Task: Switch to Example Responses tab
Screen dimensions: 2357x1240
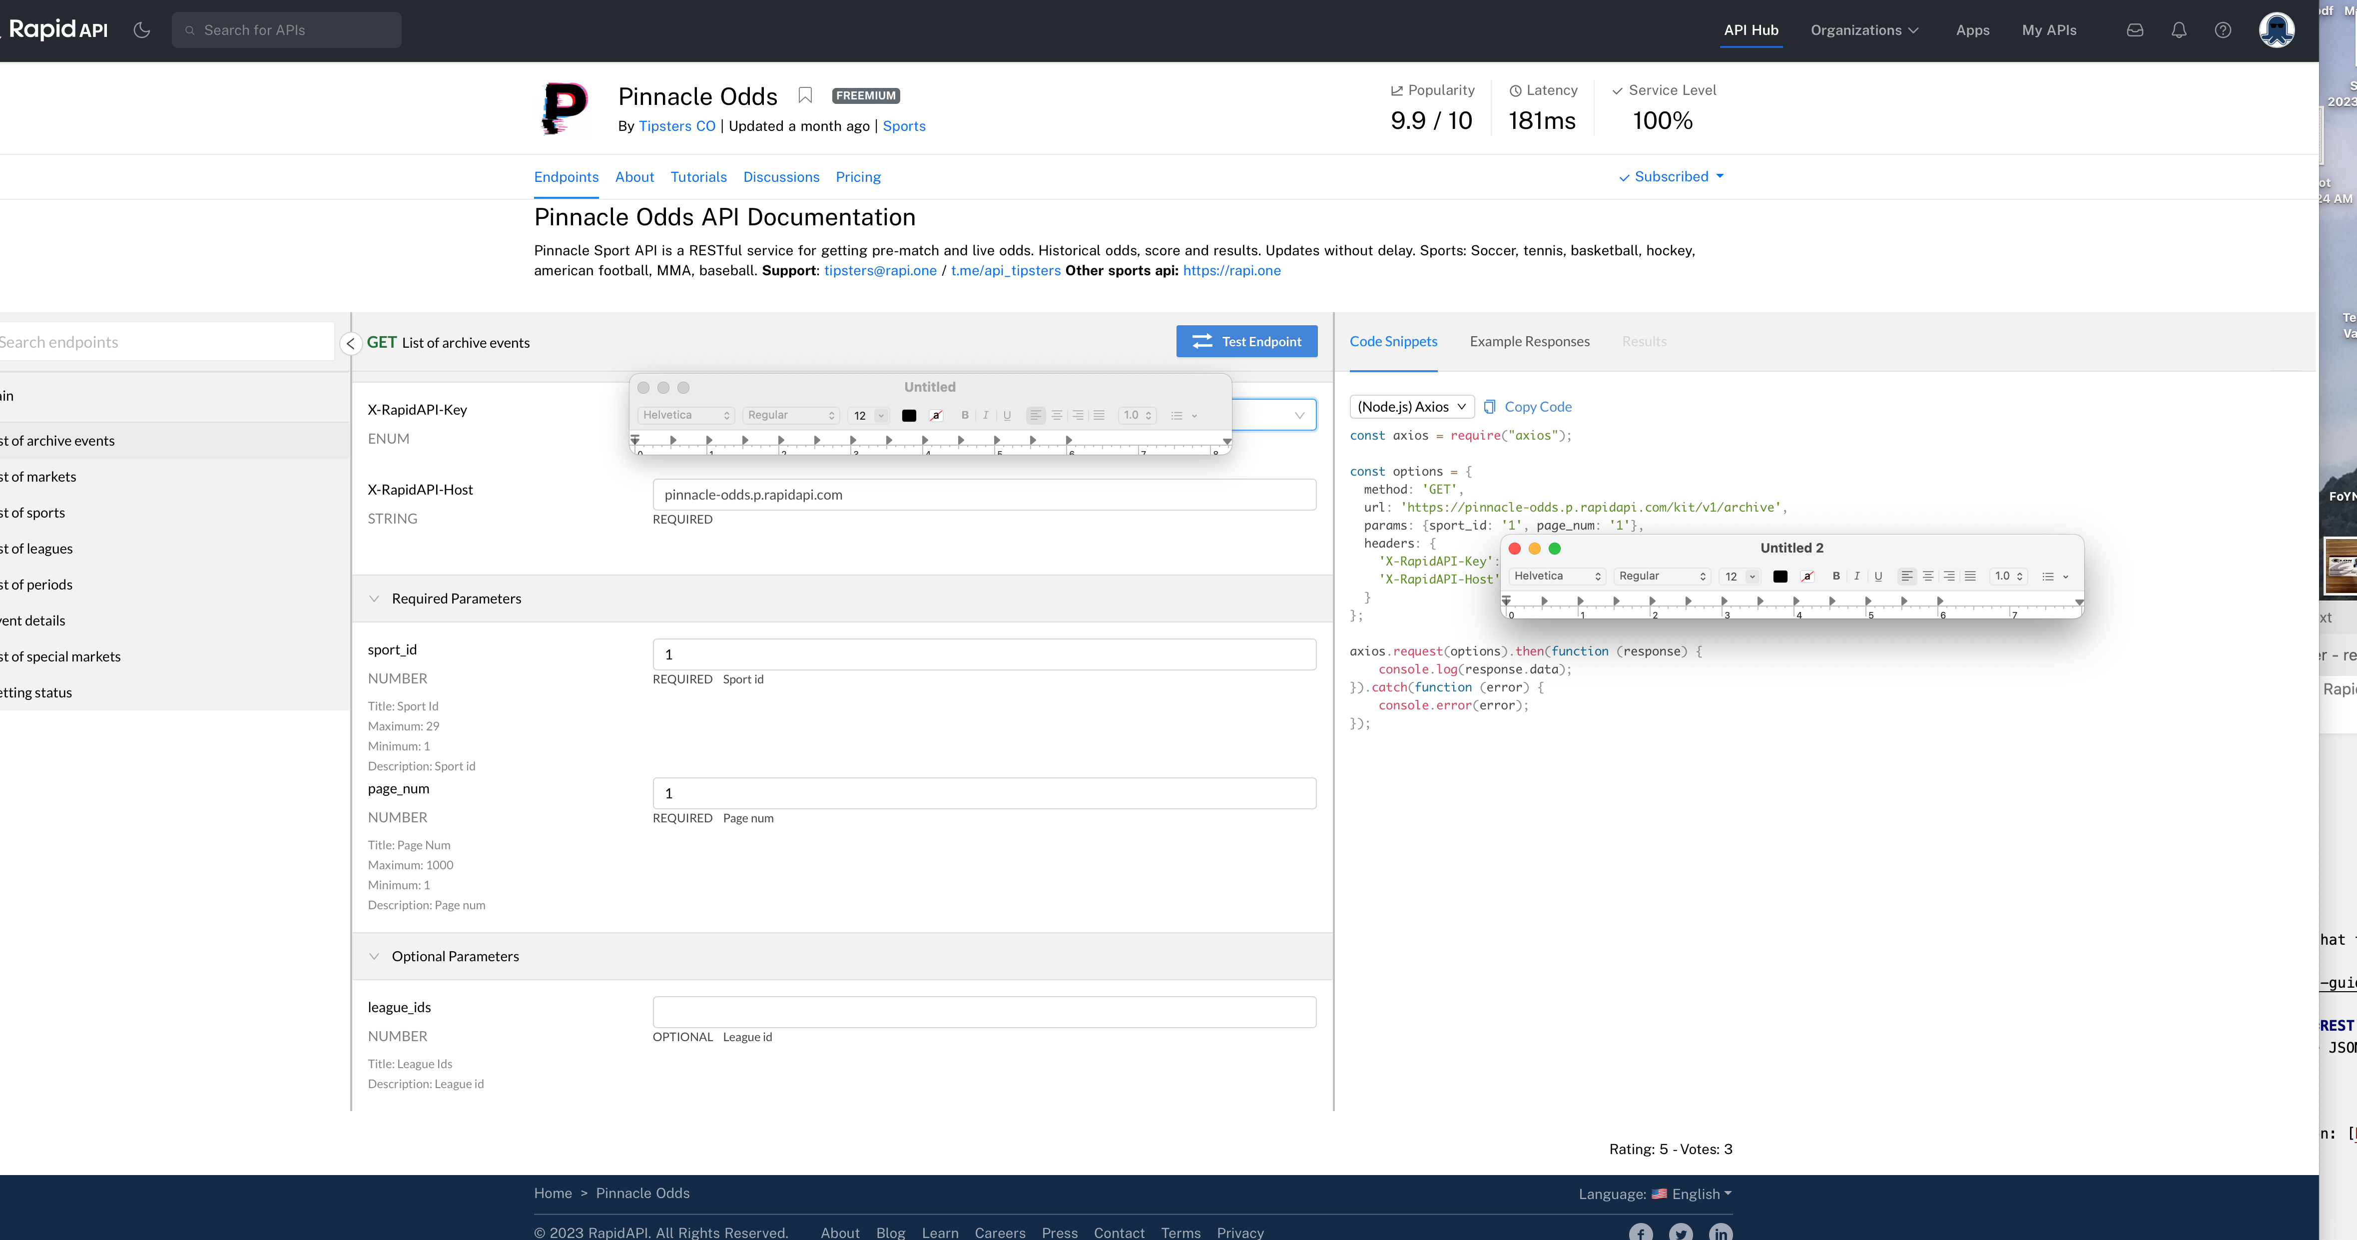Action: coord(1529,341)
